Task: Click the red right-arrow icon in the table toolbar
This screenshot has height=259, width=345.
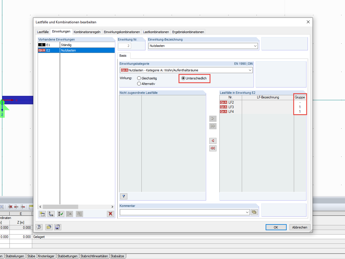Action: 22,207
